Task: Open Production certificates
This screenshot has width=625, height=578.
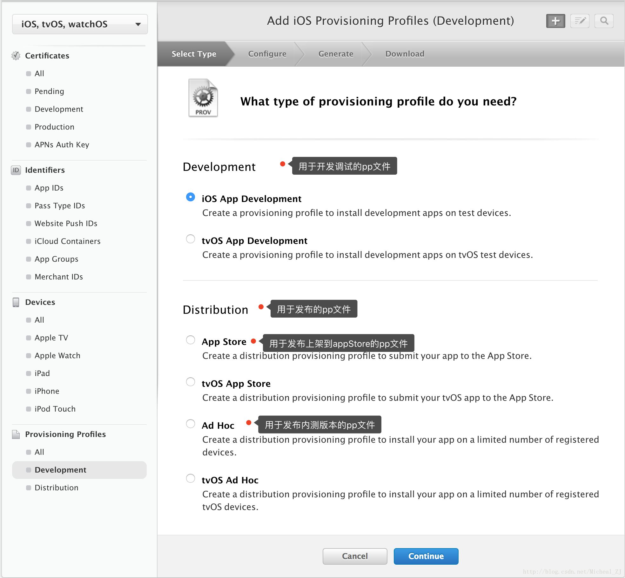Action: click(54, 127)
